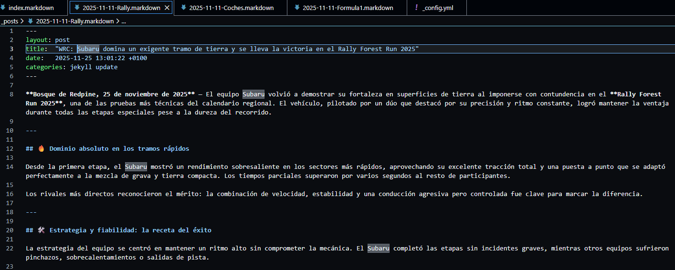Click the markdown file icon in the breadcrumb
The height and width of the screenshot is (270, 675).
coord(31,21)
